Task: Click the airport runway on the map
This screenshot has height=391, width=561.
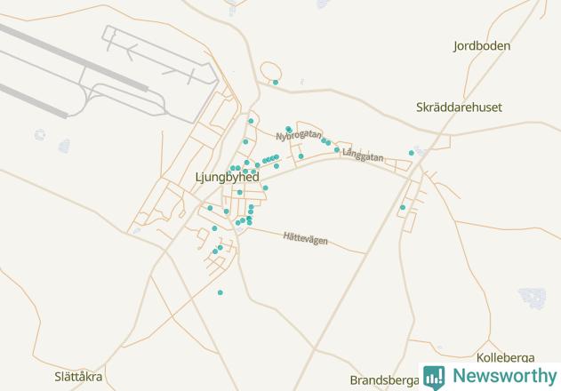Action: coord(73,57)
